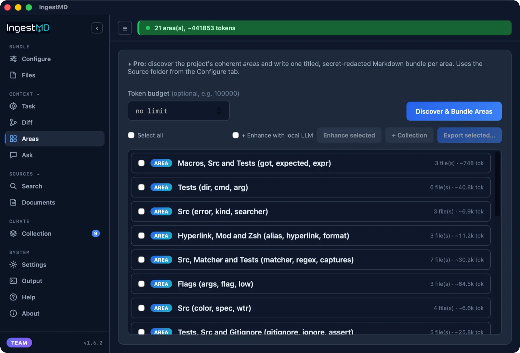Click the Output terminal icon
520x353 pixels.
pos(13,281)
